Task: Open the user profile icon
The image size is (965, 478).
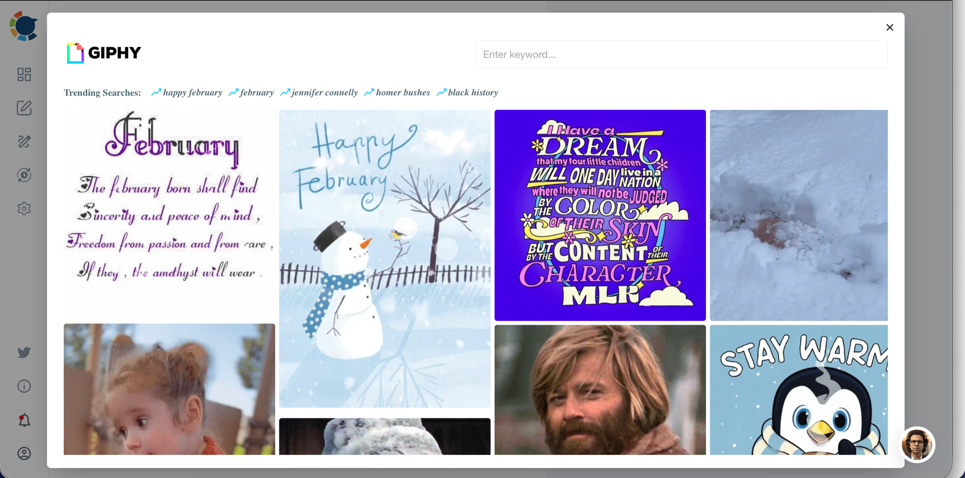Action: [24, 453]
